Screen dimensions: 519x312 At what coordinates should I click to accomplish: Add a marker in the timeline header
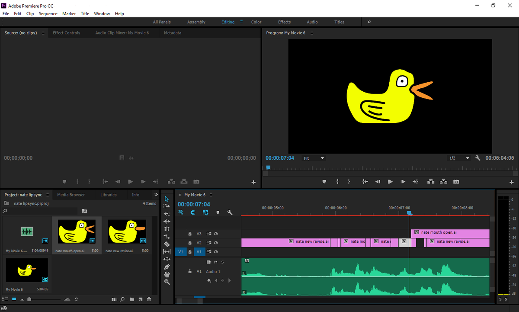[x=218, y=212]
